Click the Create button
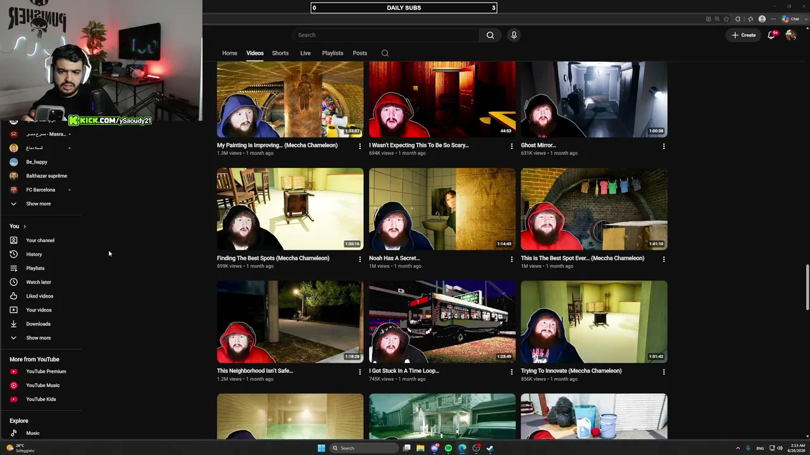The width and height of the screenshot is (810, 455). point(744,35)
